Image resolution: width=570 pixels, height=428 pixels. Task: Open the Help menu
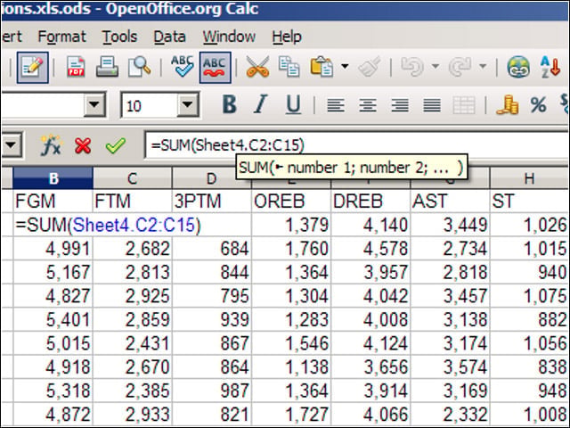[287, 37]
